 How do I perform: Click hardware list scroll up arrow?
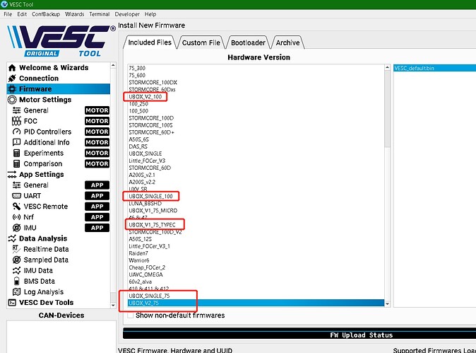(x=387, y=67)
